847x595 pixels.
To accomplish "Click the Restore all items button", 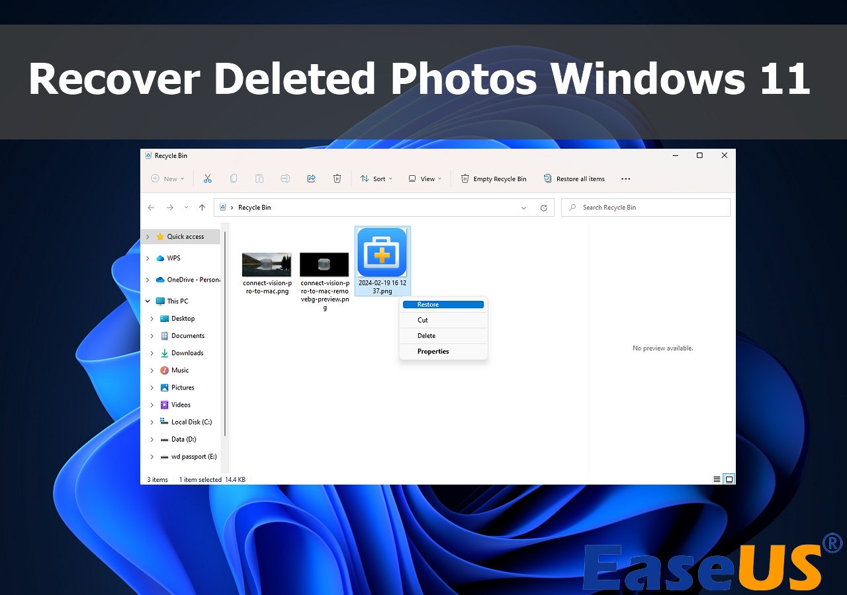I will tap(574, 178).
